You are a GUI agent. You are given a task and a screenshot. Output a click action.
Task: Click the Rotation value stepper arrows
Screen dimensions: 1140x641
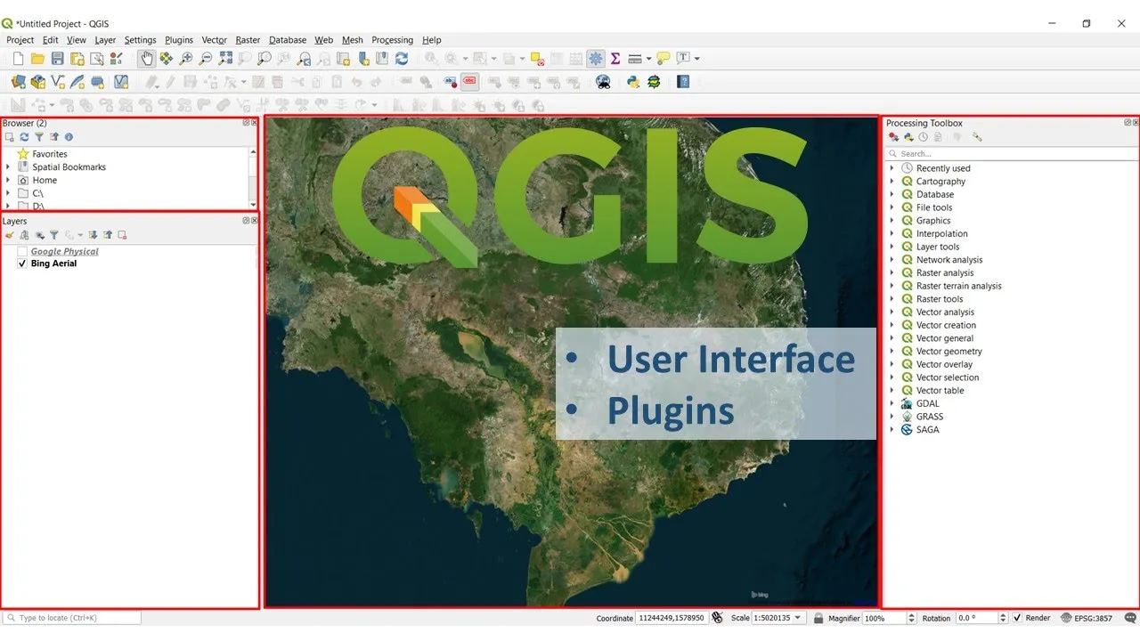pos(1003,618)
